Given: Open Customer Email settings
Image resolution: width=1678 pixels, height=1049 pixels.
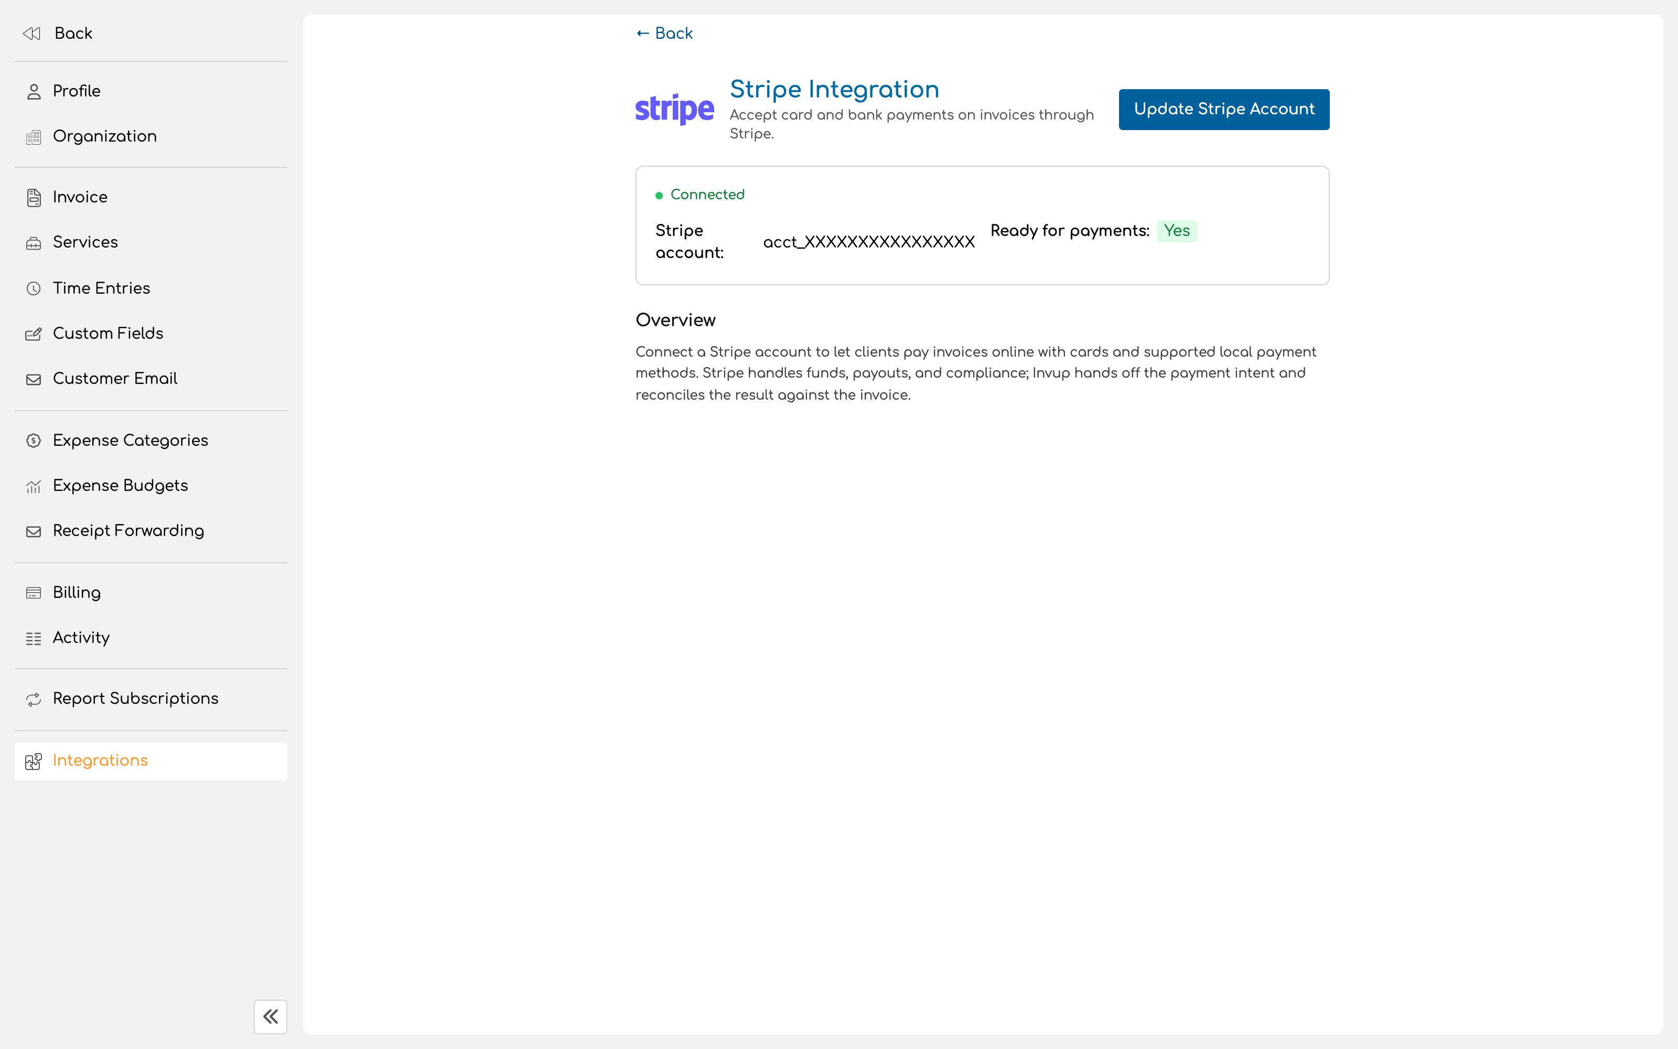Looking at the screenshot, I should (150, 379).
